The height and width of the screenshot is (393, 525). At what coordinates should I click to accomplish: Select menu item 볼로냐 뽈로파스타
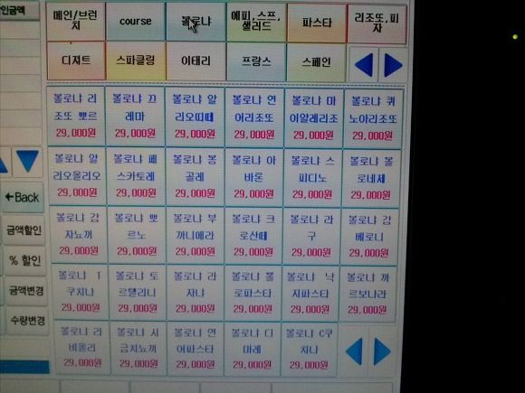(253, 294)
